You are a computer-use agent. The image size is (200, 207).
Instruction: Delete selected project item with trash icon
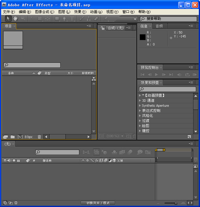click(x=39, y=137)
